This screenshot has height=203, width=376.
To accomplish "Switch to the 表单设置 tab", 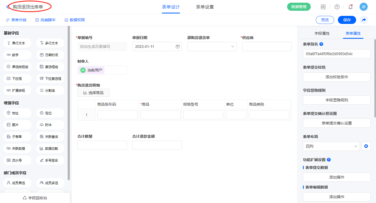I will [205, 7].
